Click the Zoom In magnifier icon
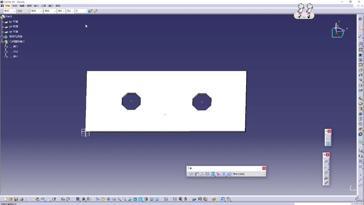Image resolution: width=364 pixels, height=205 pixels. pyautogui.click(x=119, y=199)
